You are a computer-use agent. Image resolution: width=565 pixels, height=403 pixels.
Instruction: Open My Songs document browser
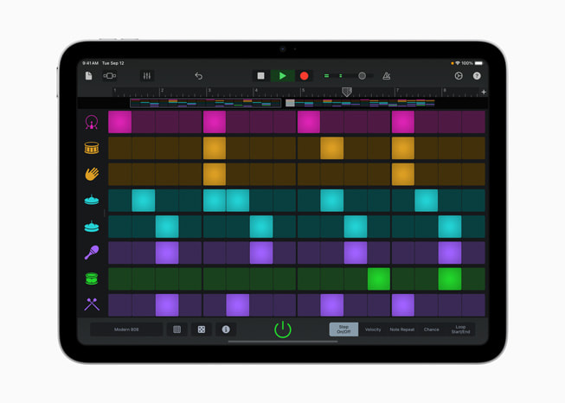click(x=89, y=76)
